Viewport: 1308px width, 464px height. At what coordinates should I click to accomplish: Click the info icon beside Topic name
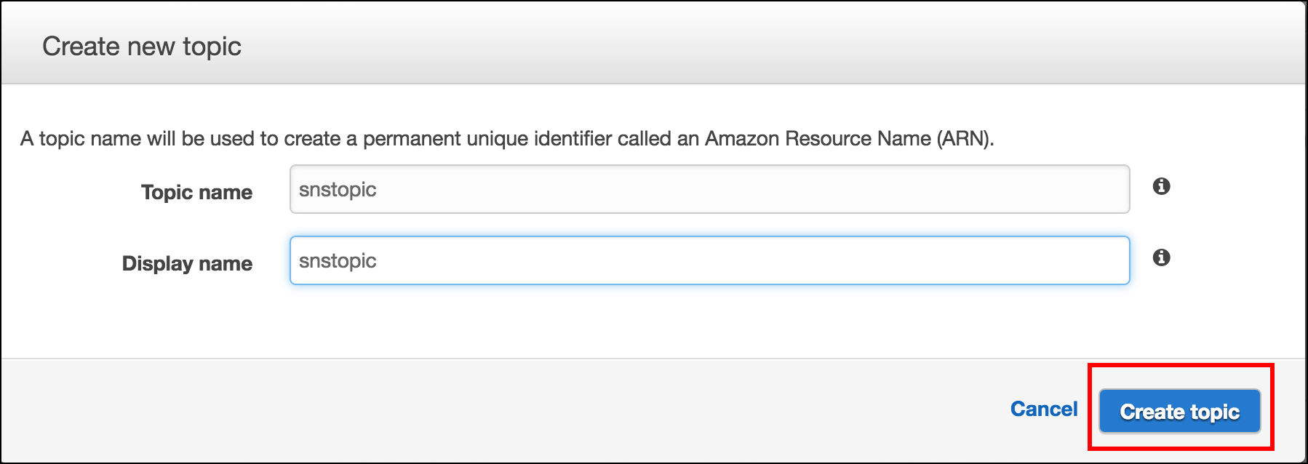tap(1161, 186)
